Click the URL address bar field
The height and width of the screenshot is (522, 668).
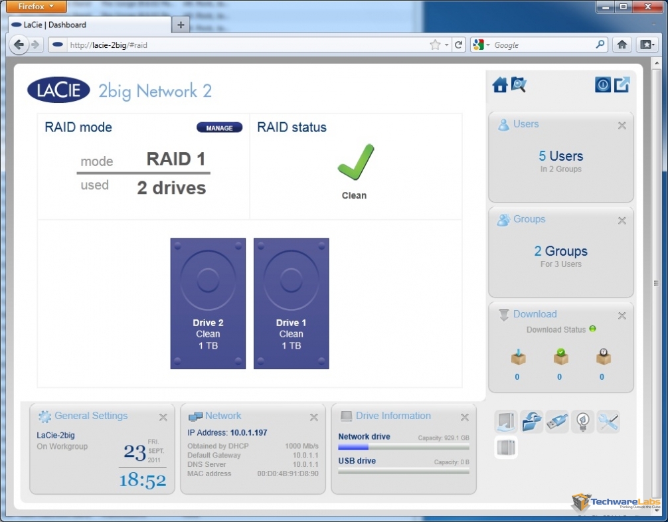[x=249, y=44]
